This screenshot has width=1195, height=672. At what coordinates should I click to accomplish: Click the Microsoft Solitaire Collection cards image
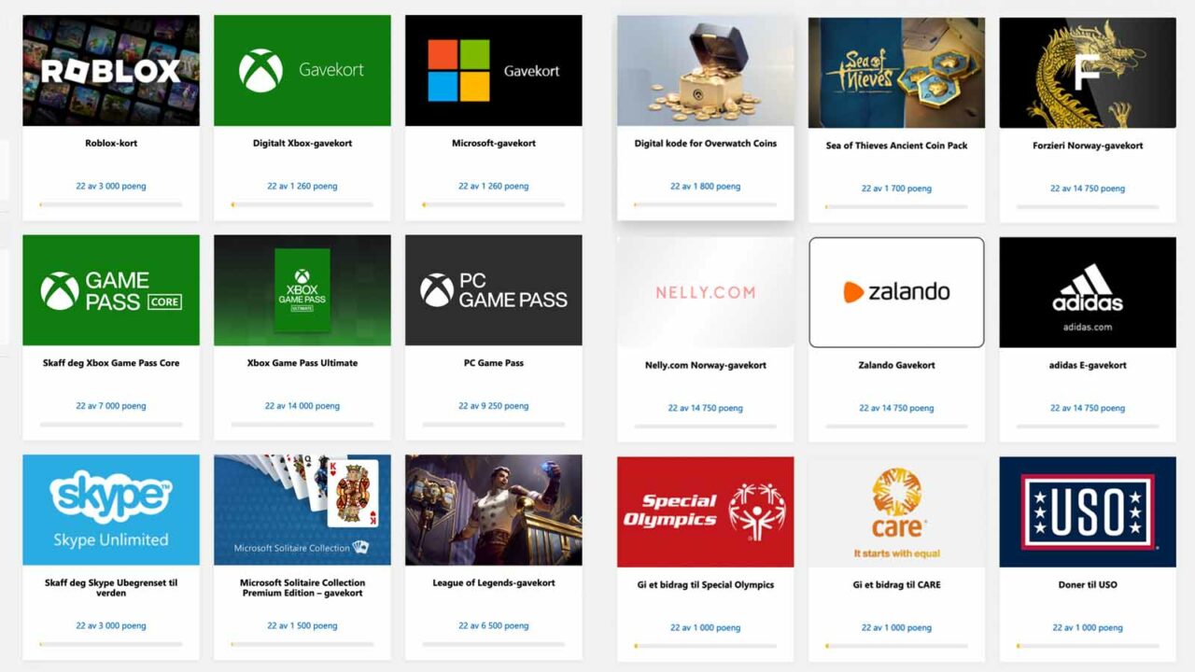point(302,510)
